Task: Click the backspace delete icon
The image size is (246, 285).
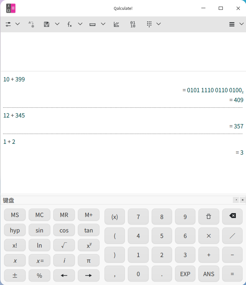Action: 232,217
